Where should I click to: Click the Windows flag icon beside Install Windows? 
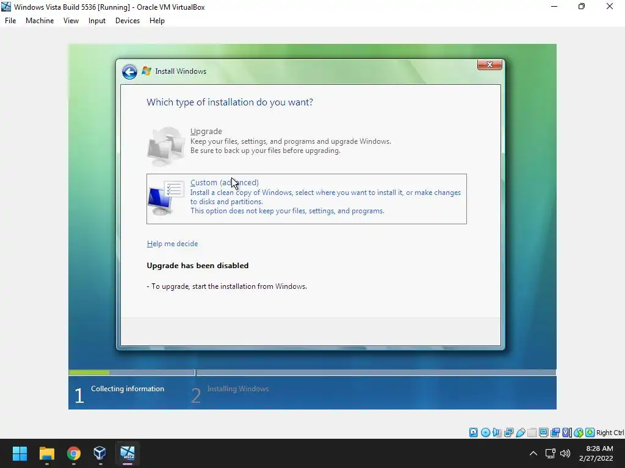[146, 71]
